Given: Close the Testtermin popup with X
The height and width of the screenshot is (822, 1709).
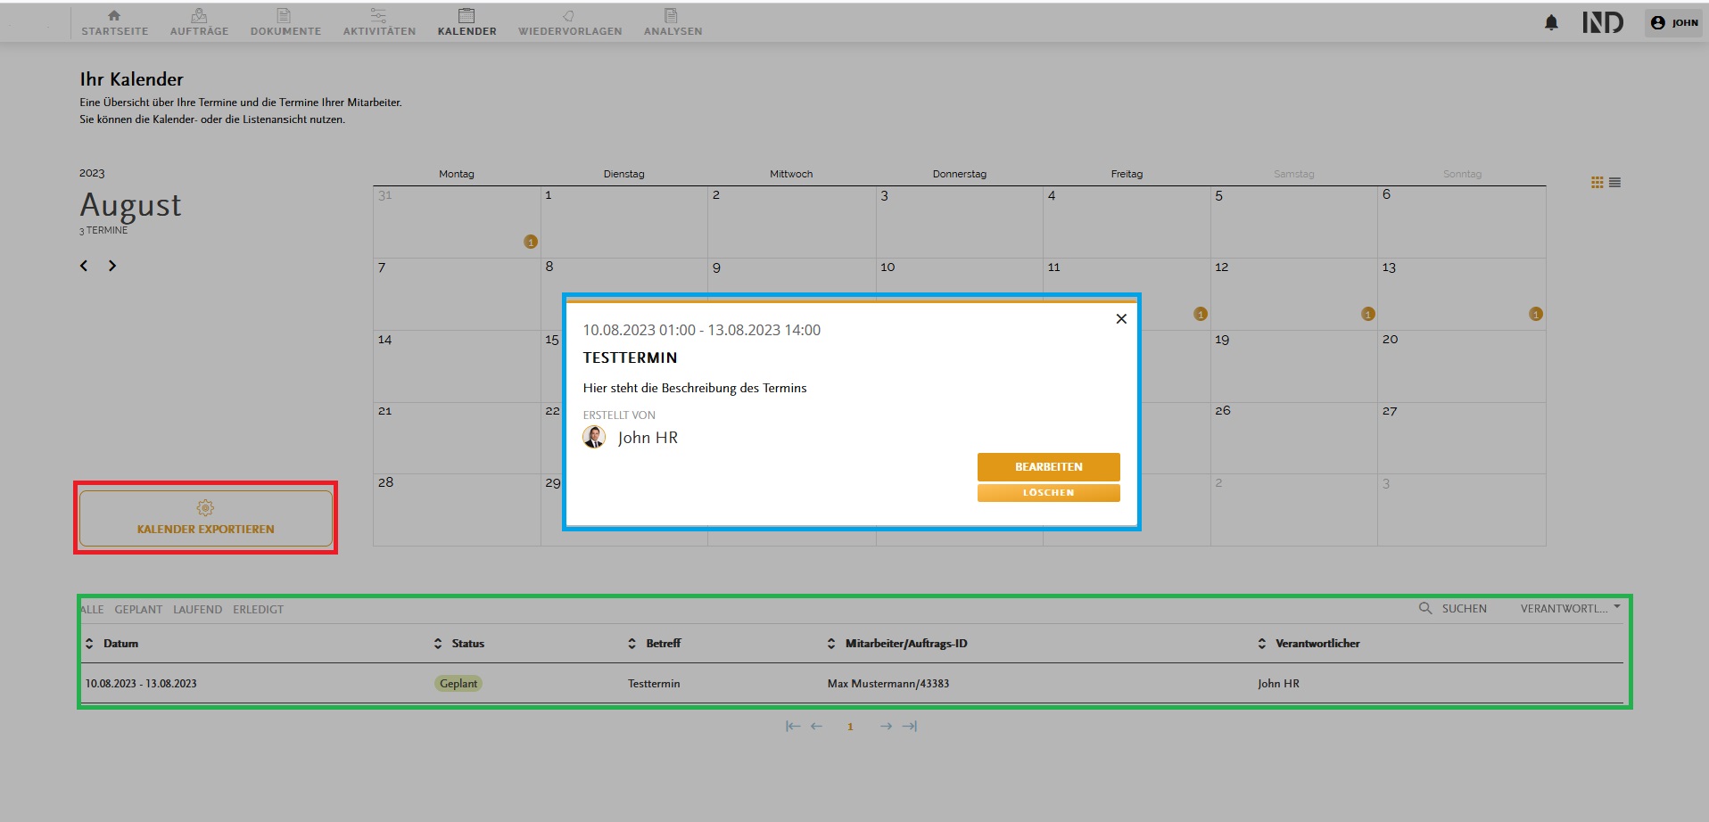Looking at the screenshot, I should coord(1121,319).
